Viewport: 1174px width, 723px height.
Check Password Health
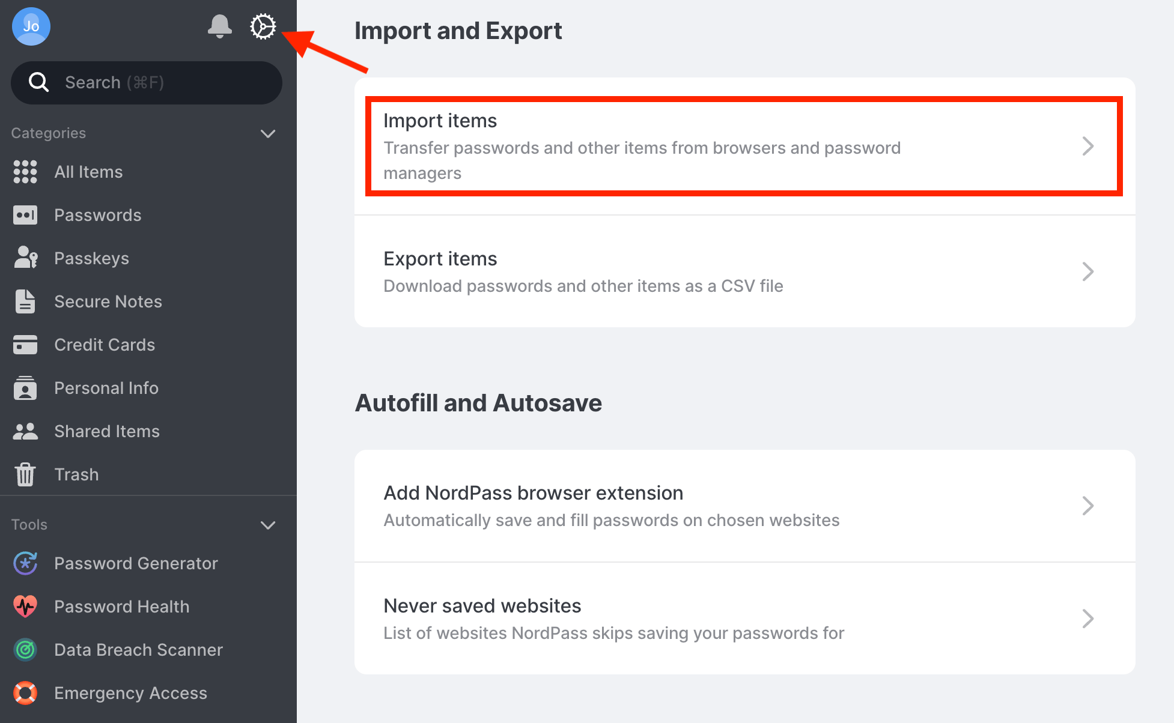[121, 607]
